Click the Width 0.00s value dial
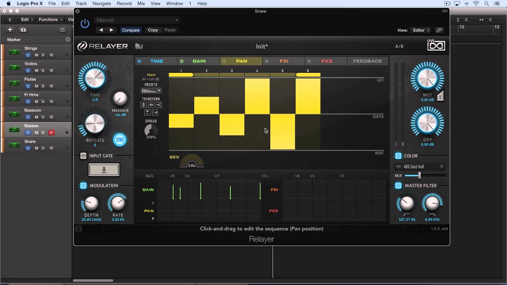Viewport: 507px width, 285px height. click(192, 161)
